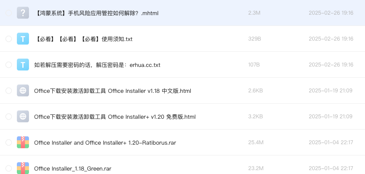Open Office Installer v1.18 中文版.html file name
This screenshot has width=365, height=174.
(x=113, y=91)
